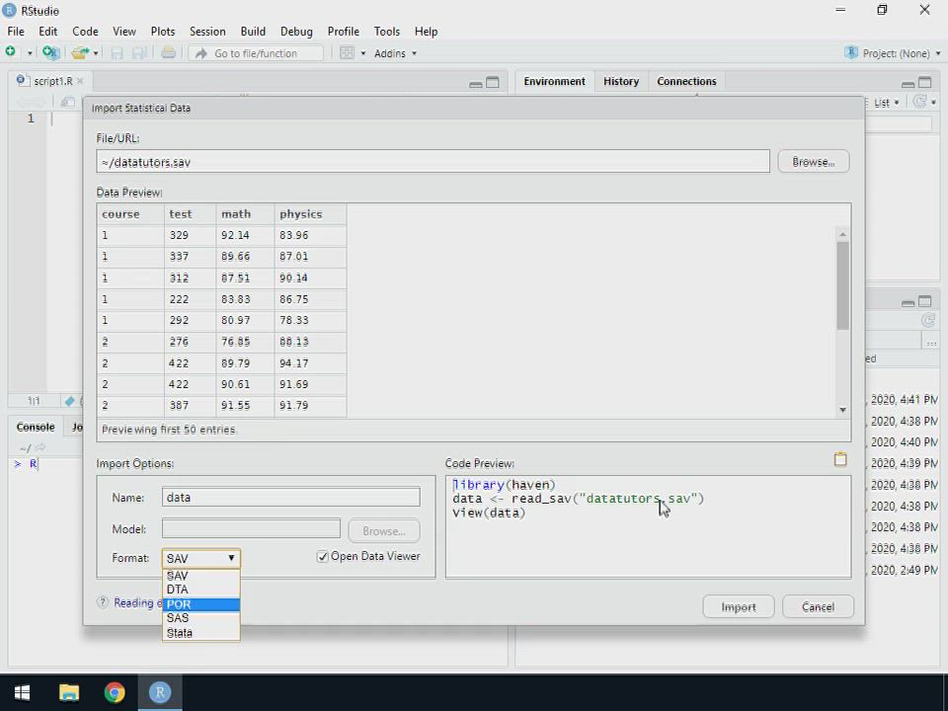Click the create project icon
948x711 pixels.
(x=50, y=53)
